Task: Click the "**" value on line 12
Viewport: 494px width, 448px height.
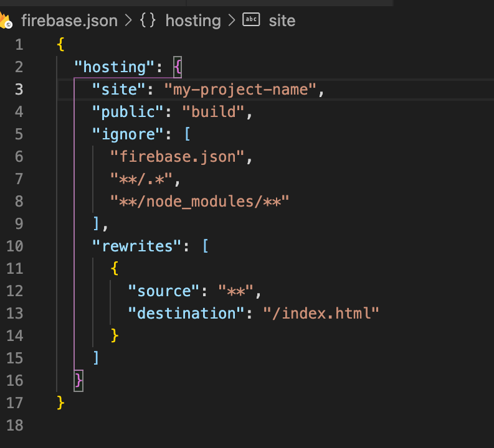Action: point(235,291)
